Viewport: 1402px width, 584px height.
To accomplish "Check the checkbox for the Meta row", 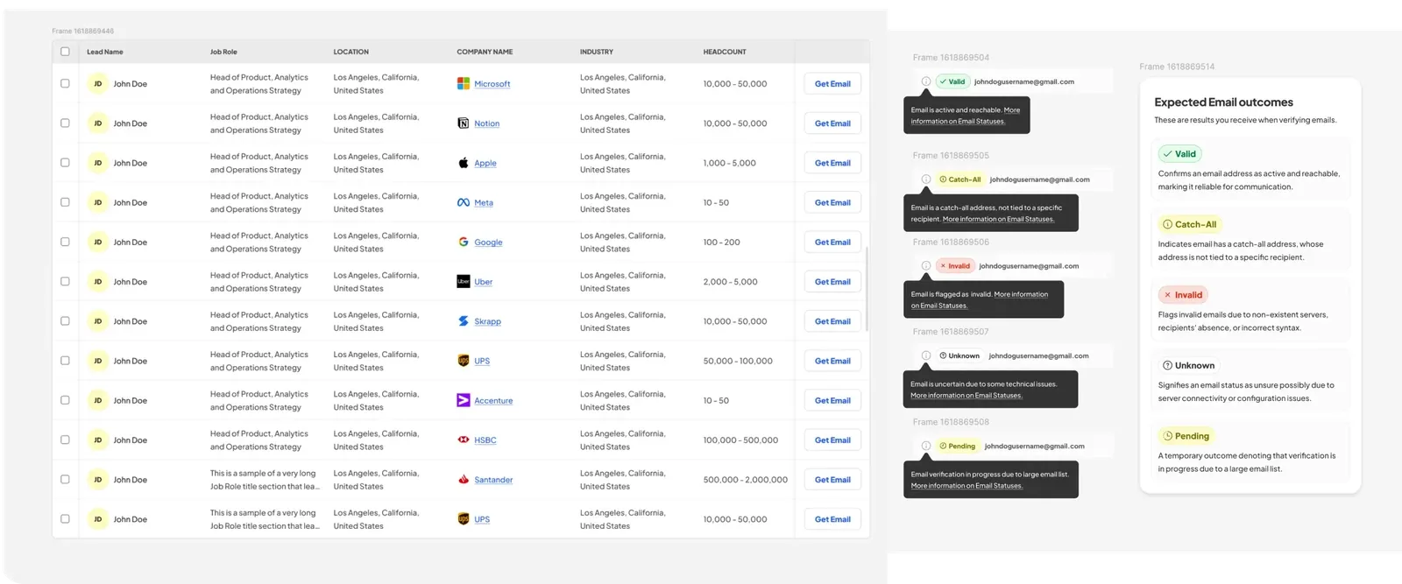I will coord(65,202).
